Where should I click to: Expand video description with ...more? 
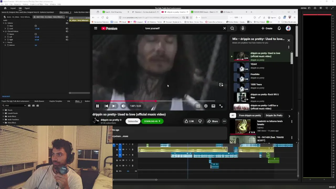(x=125, y=136)
